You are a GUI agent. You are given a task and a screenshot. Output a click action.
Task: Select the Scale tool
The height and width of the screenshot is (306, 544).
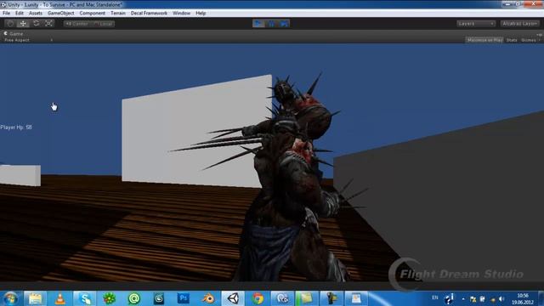click(49, 24)
